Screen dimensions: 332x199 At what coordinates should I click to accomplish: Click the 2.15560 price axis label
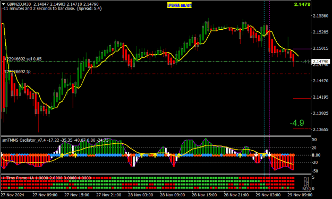pos(320,16)
